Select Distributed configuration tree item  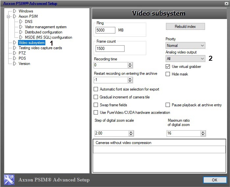[44, 32]
